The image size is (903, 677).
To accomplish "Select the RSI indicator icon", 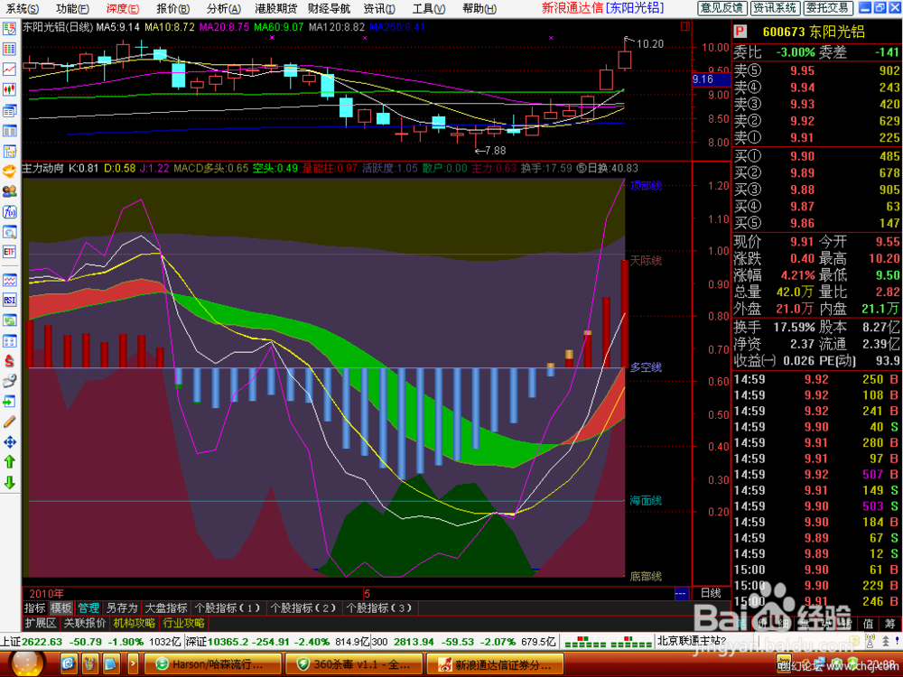I will [x=9, y=300].
